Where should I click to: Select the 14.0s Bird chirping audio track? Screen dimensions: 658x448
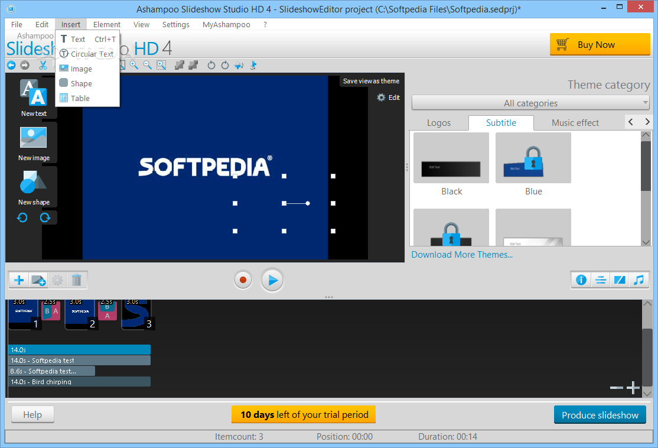point(79,382)
